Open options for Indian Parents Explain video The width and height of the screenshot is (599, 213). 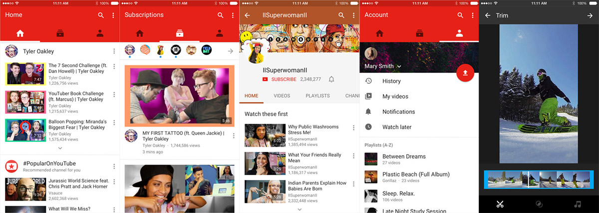click(x=354, y=184)
